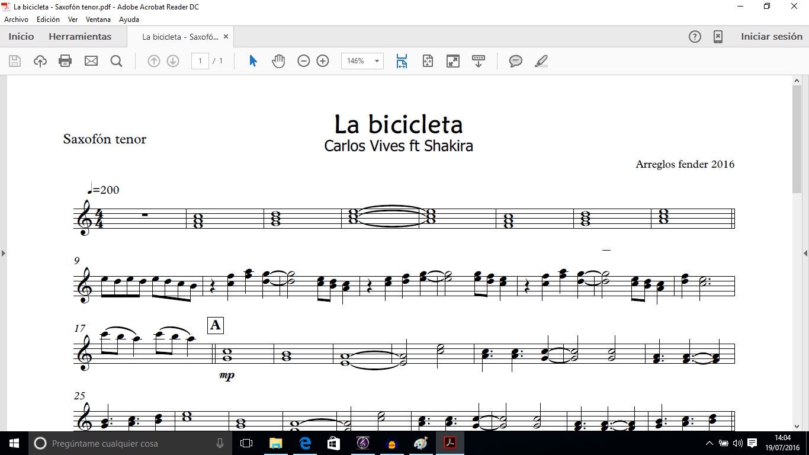Viewport: 809px width, 455px height.
Task: Click the mobile link icon
Action: tap(718, 37)
